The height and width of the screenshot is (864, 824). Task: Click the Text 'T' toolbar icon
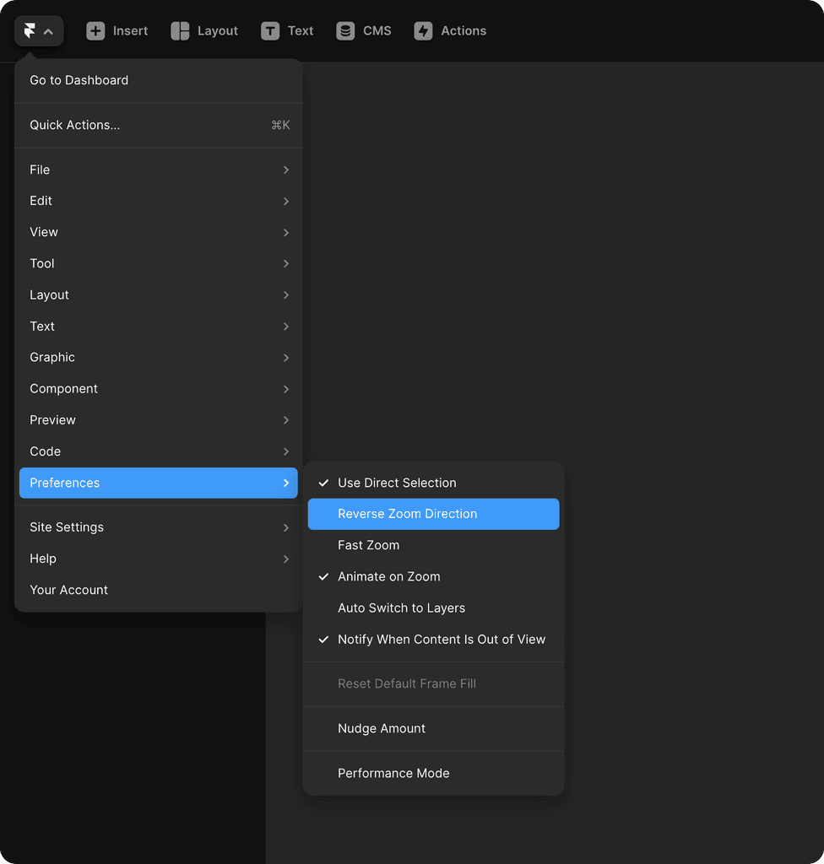click(x=268, y=30)
